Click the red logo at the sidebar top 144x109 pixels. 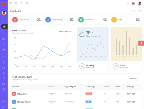[x=3, y=4]
